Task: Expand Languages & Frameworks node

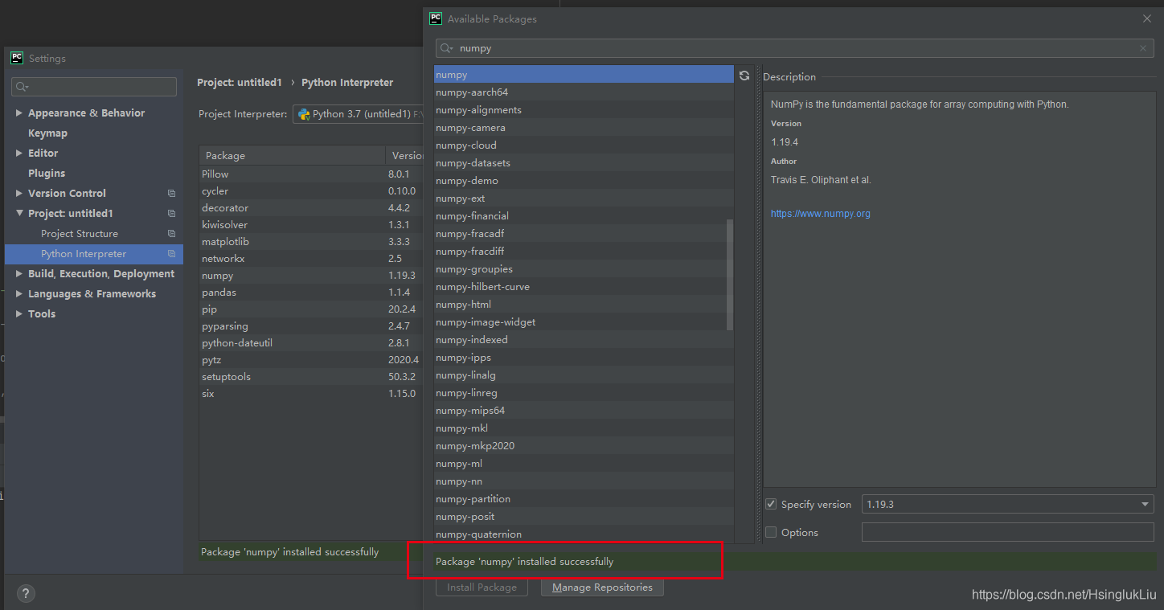Action: [19, 294]
